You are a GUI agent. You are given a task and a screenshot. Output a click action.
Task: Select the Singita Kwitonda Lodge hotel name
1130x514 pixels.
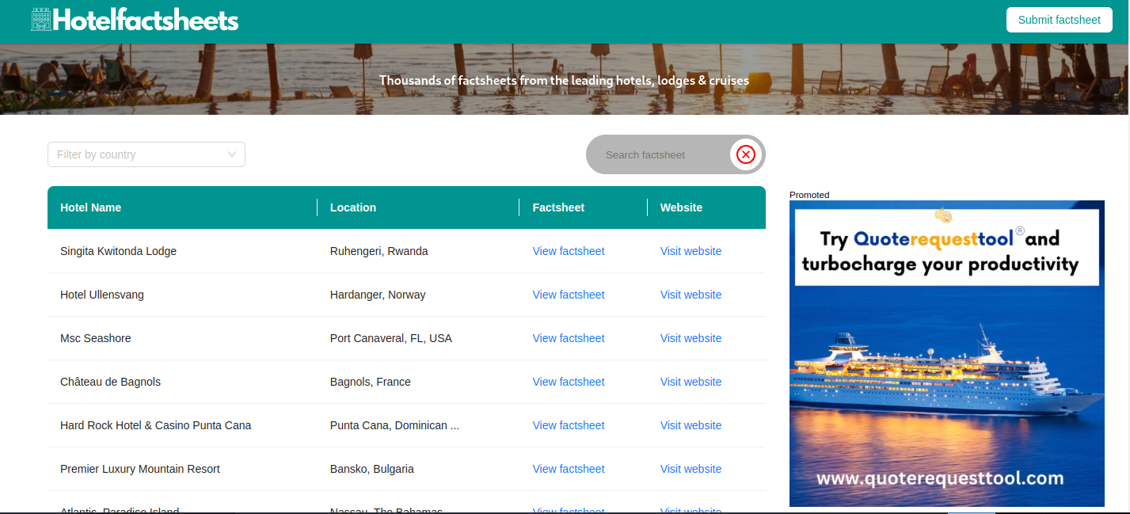tap(118, 251)
